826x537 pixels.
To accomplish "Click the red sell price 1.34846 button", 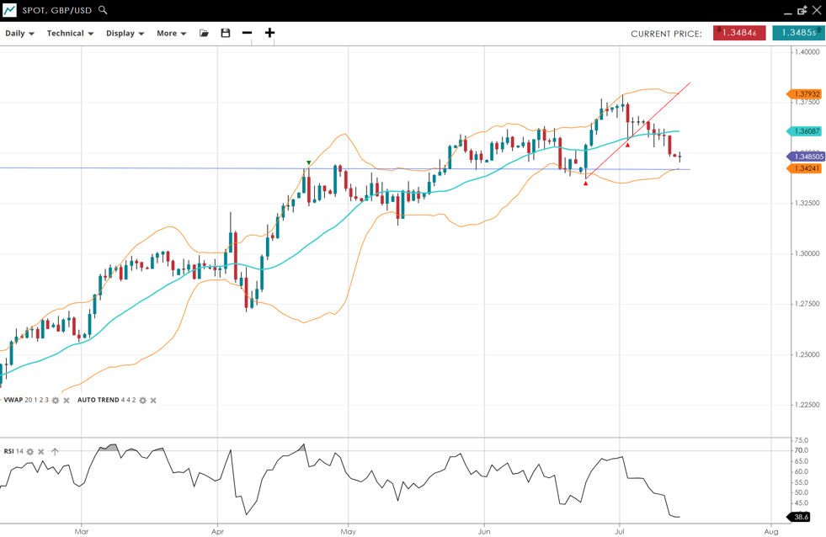I will tap(738, 33).
